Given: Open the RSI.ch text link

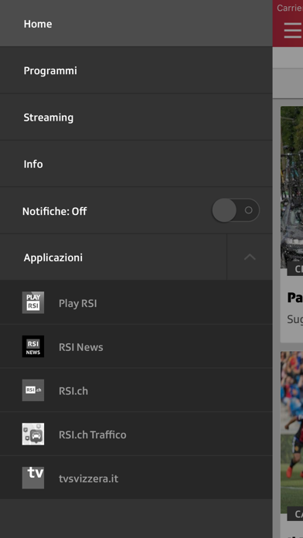Looking at the screenshot, I should (x=73, y=391).
